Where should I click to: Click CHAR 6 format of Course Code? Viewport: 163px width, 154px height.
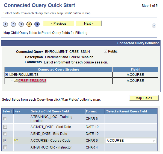(x=92, y=141)
